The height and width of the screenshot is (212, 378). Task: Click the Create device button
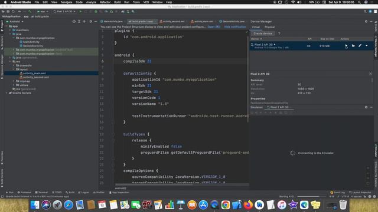coord(262,34)
